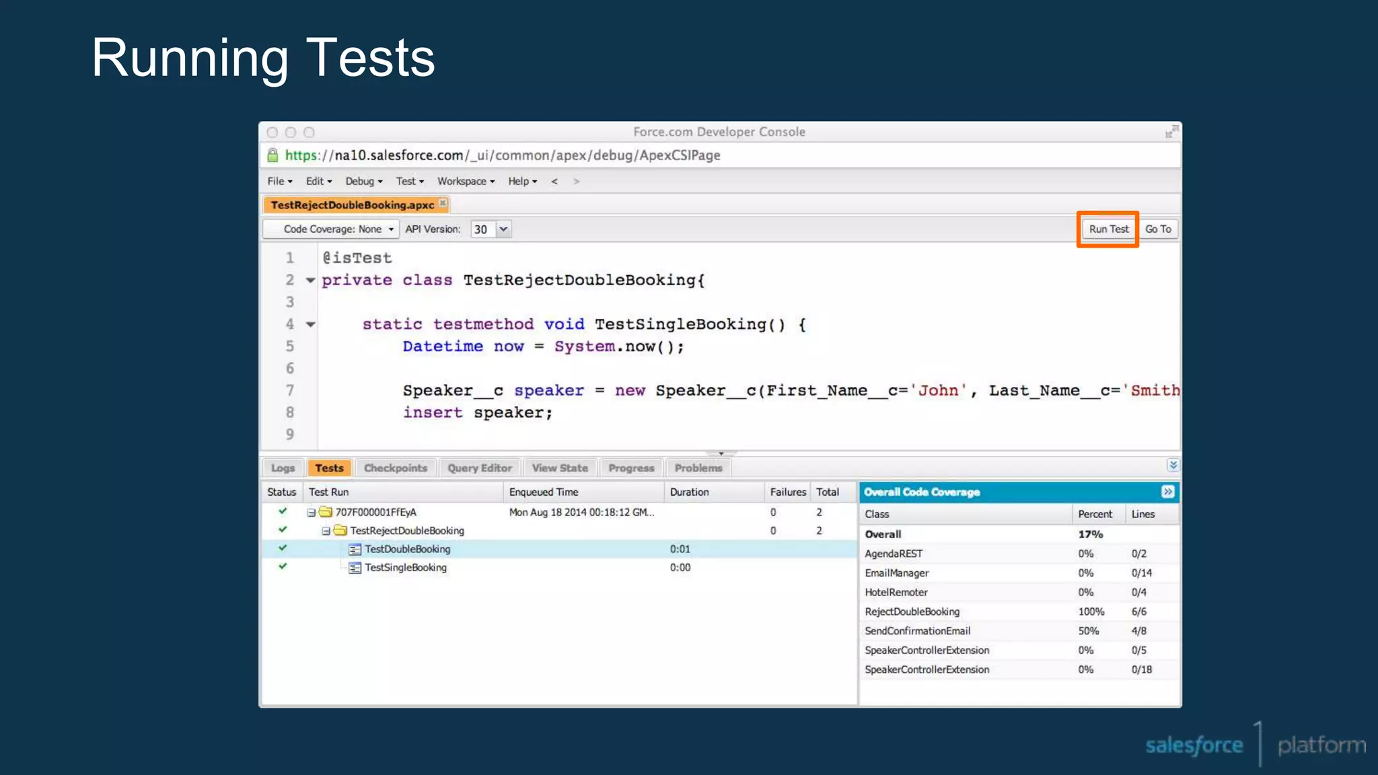Open the Debug menu
Image resolution: width=1378 pixels, height=775 pixels.
(364, 181)
